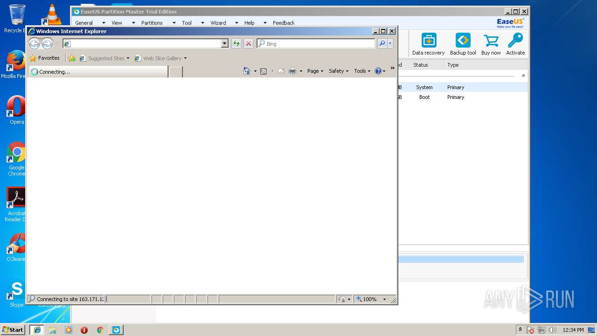597x336 pixels.
Task: Open the Page menu
Action: point(315,71)
